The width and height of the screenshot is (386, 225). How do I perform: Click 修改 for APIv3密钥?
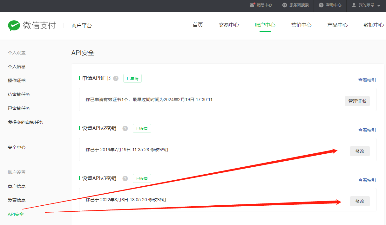click(x=360, y=201)
